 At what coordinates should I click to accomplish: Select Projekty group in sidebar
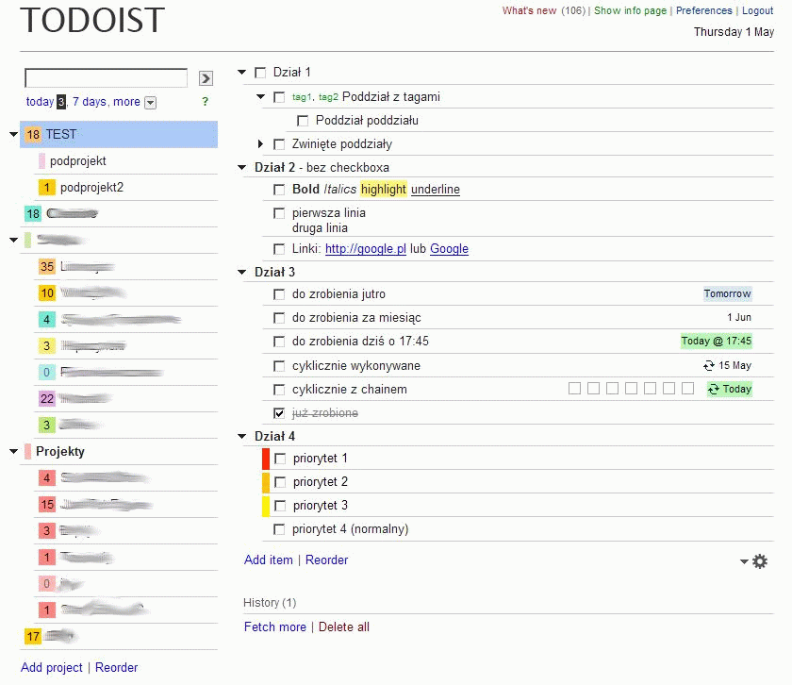point(60,451)
